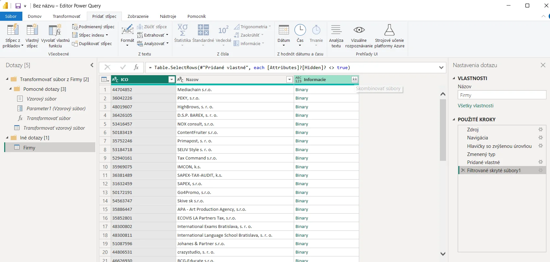Open Strojové učenie platformy Azure
Screen dimensions: 550x262
pos(389,36)
